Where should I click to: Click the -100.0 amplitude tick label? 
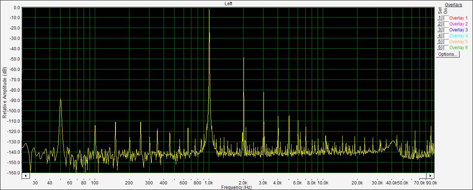point(14,111)
